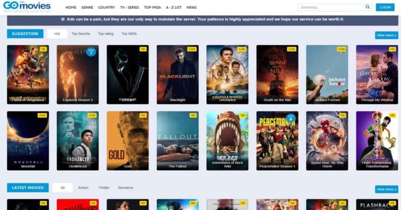
Task: Open Spider-Man No Way Home poster
Action: [327, 141]
